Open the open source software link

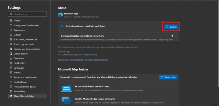click(x=129, y=47)
